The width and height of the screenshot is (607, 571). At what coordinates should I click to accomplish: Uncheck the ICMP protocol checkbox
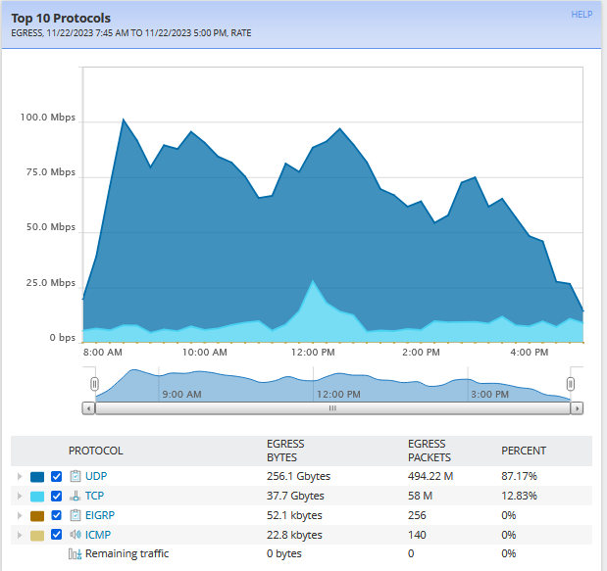click(57, 535)
